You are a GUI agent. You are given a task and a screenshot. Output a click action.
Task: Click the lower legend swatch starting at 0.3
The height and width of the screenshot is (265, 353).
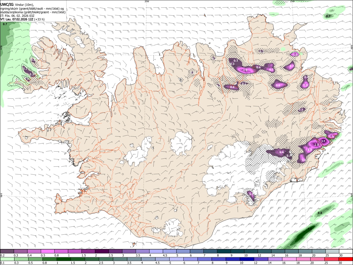tap(21, 259)
